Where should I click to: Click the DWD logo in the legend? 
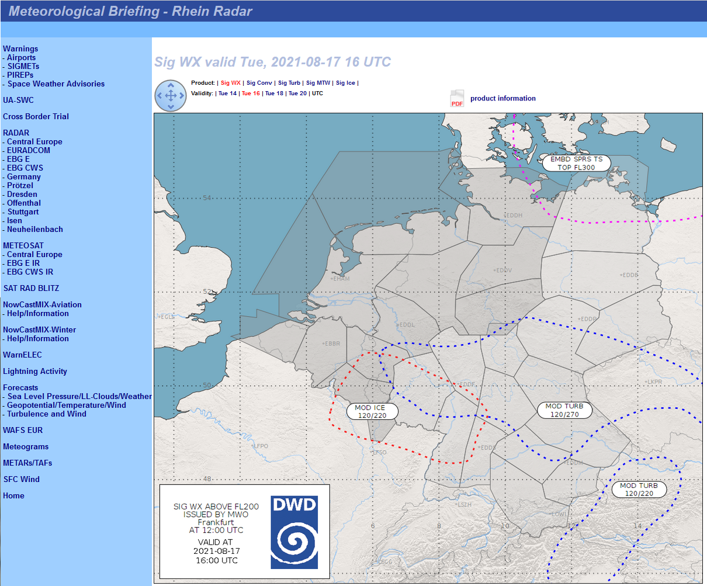[294, 532]
